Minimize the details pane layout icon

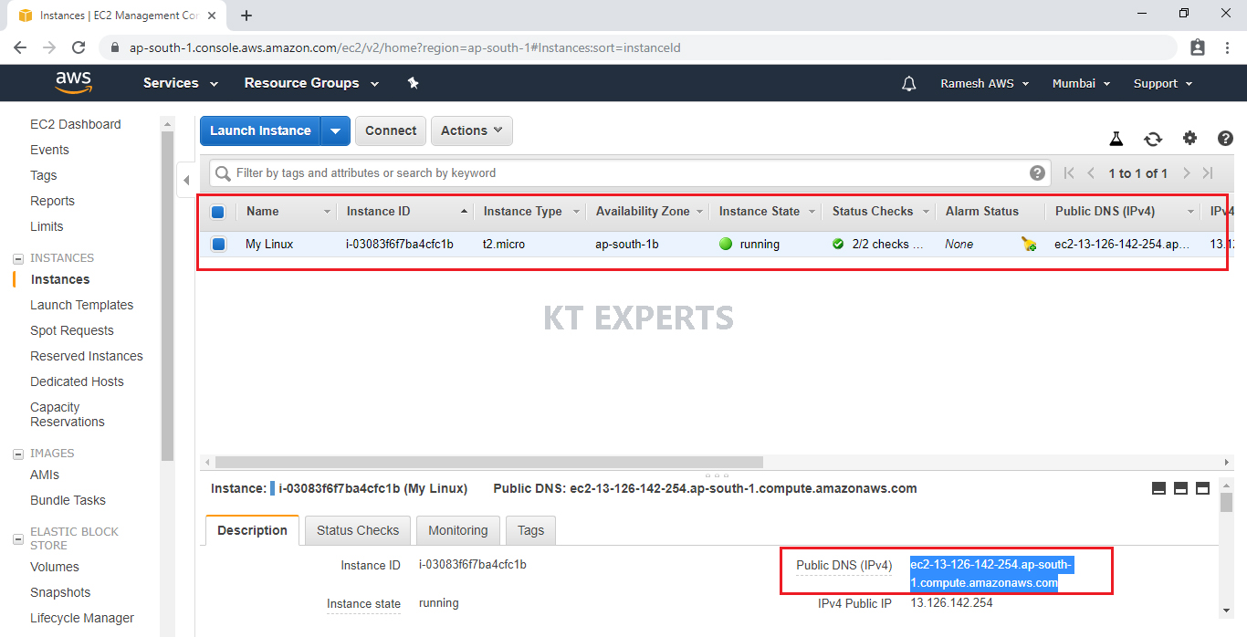click(1158, 489)
